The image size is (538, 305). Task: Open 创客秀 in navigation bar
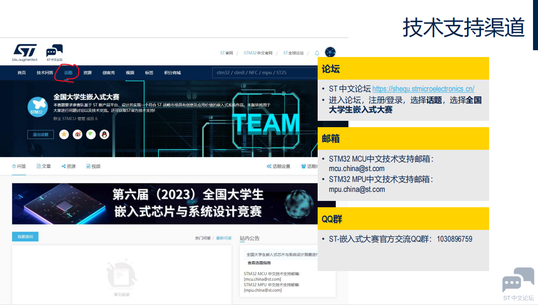pos(109,73)
